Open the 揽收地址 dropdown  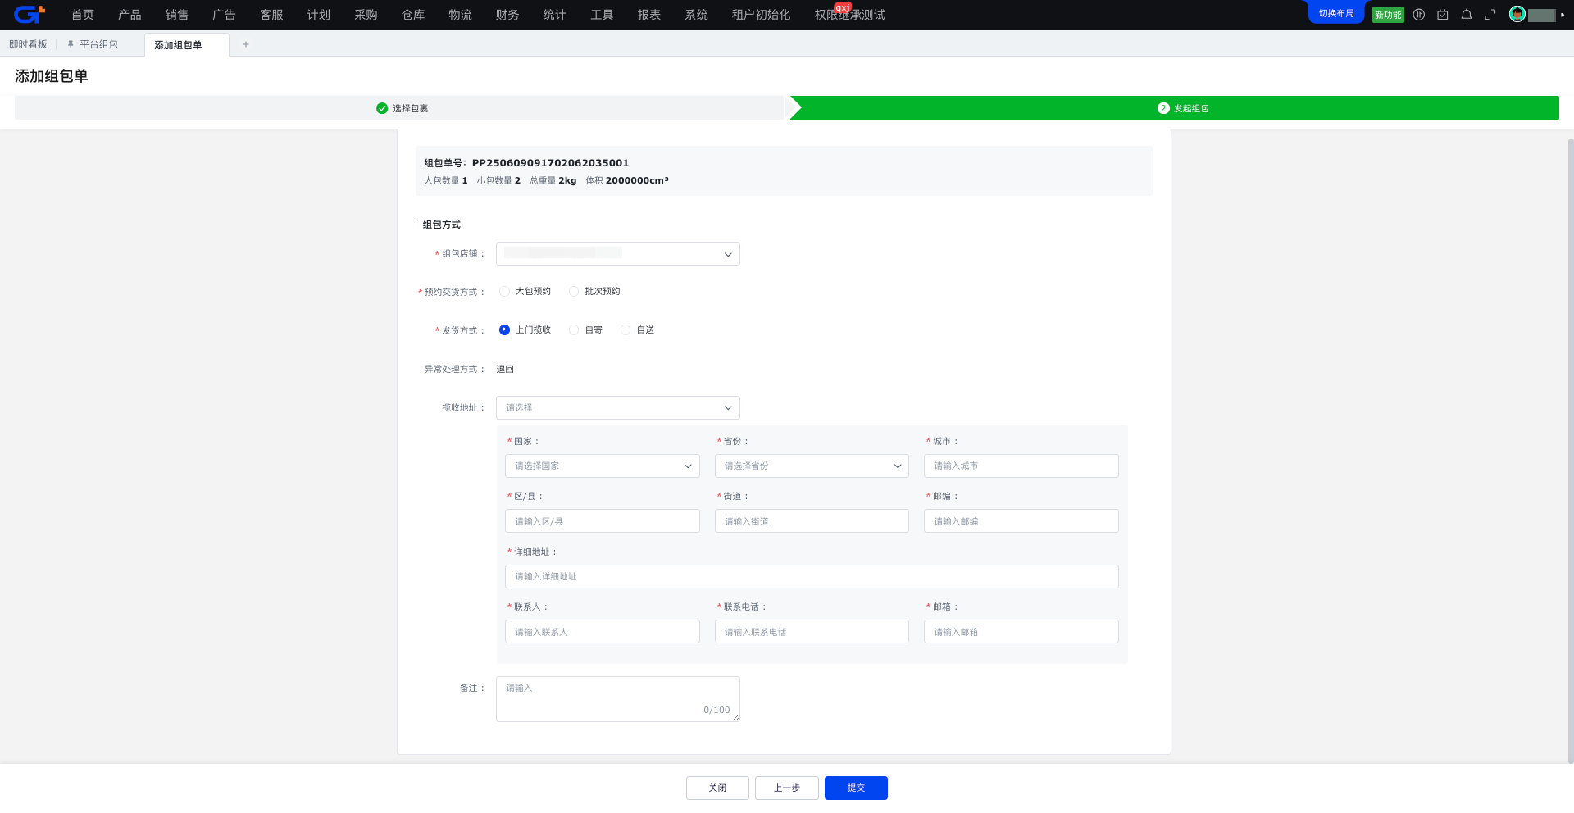[x=618, y=408]
